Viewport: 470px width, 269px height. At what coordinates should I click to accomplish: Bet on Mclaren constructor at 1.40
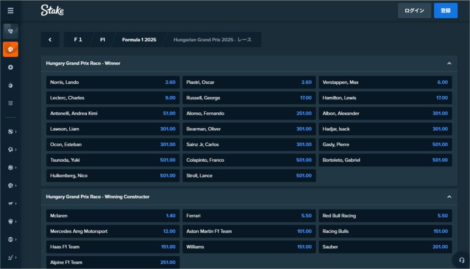(x=113, y=216)
